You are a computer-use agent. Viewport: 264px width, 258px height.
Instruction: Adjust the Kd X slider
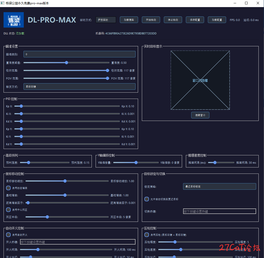(67, 121)
